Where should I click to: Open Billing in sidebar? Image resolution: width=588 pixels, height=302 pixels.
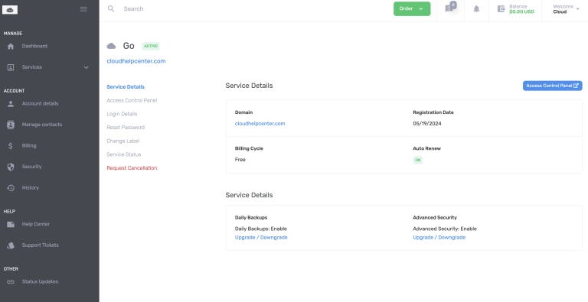tap(29, 146)
